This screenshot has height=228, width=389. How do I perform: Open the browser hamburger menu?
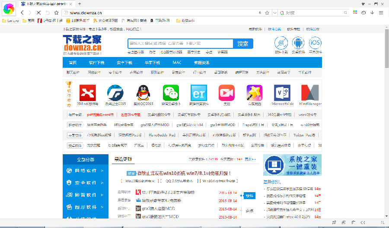381,13
